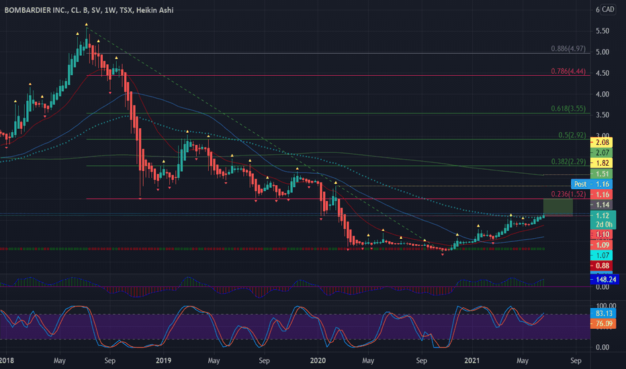Click the cyan 1.07 price tag
This screenshot has height=369, width=626.
pos(602,256)
